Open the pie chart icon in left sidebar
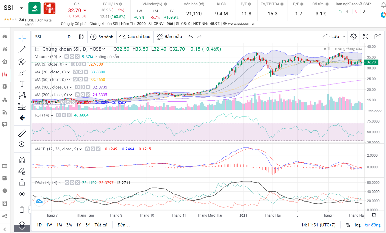 (5, 191)
